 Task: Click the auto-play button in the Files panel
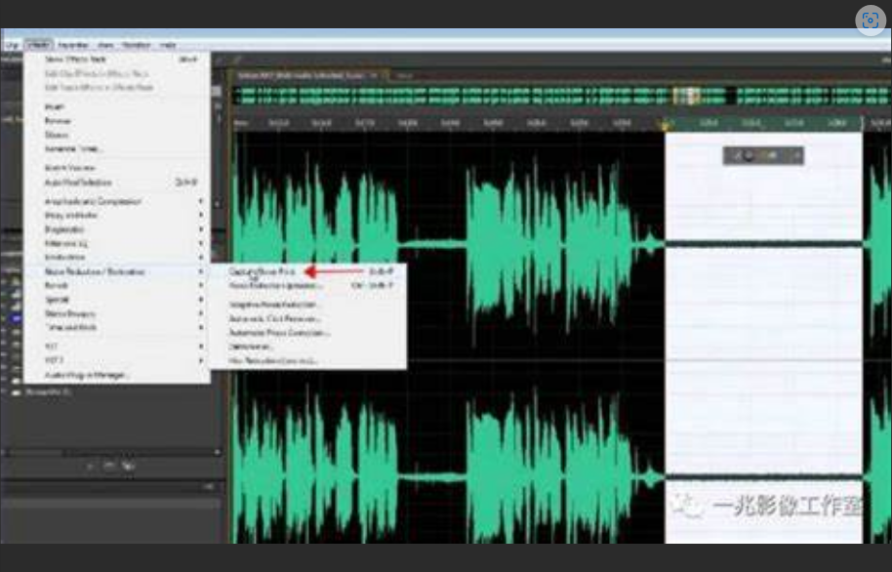(128, 466)
